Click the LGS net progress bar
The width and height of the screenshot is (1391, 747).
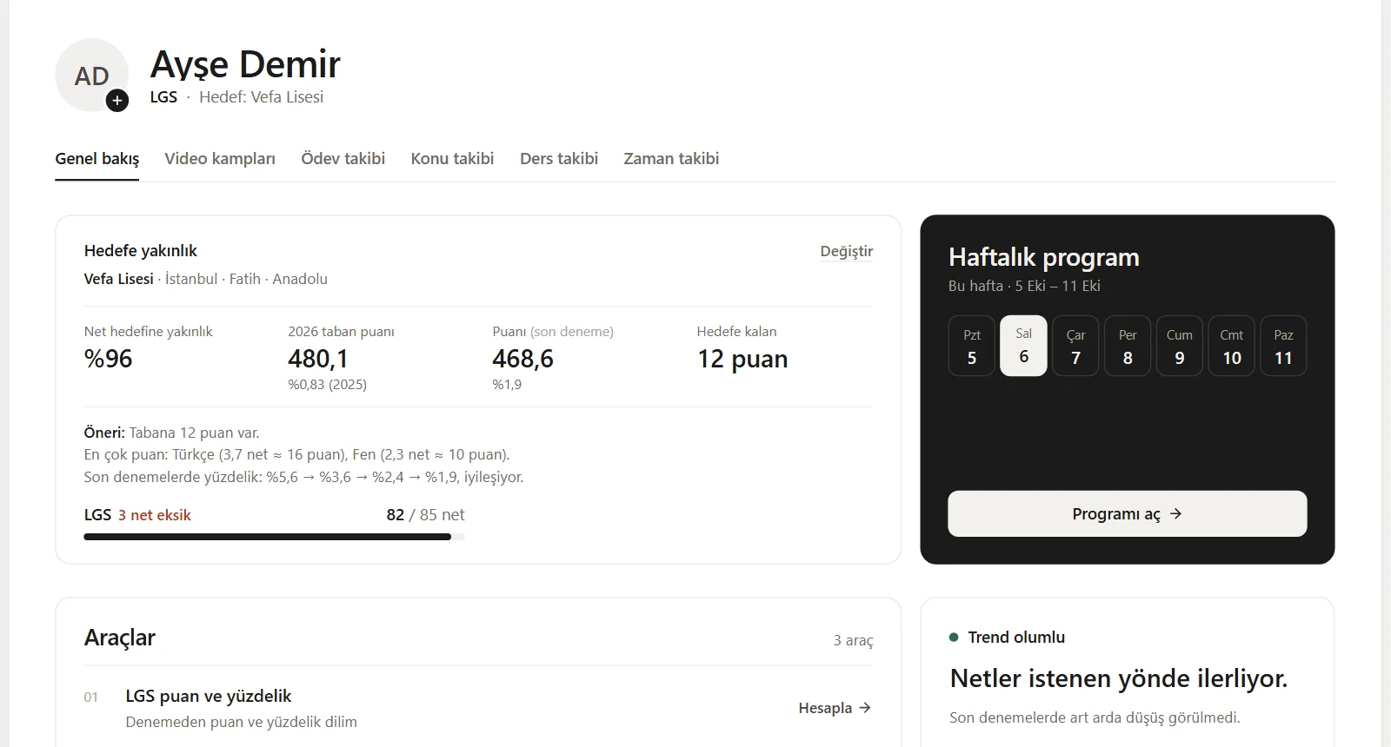click(x=274, y=537)
